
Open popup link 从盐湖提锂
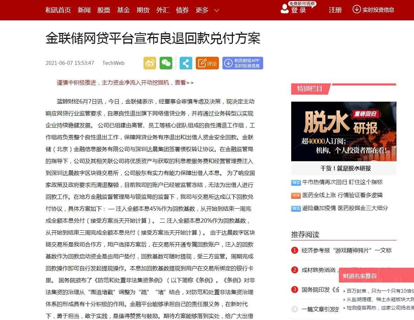[x=380, y=299]
